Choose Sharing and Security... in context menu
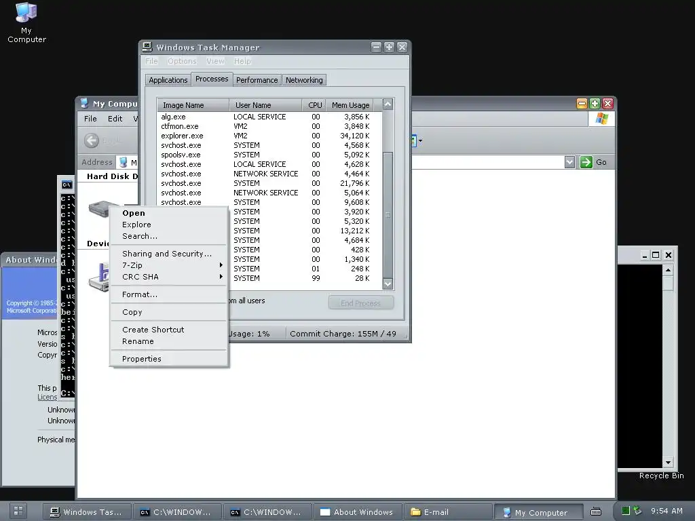The height and width of the screenshot is (521, 695). [x=169, y=254]
